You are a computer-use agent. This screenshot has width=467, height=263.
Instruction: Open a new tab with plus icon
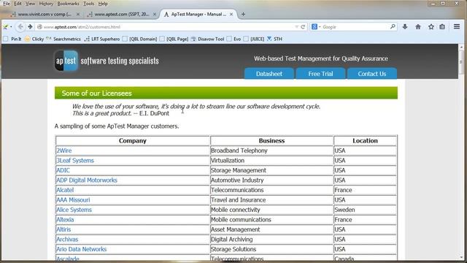243,14
